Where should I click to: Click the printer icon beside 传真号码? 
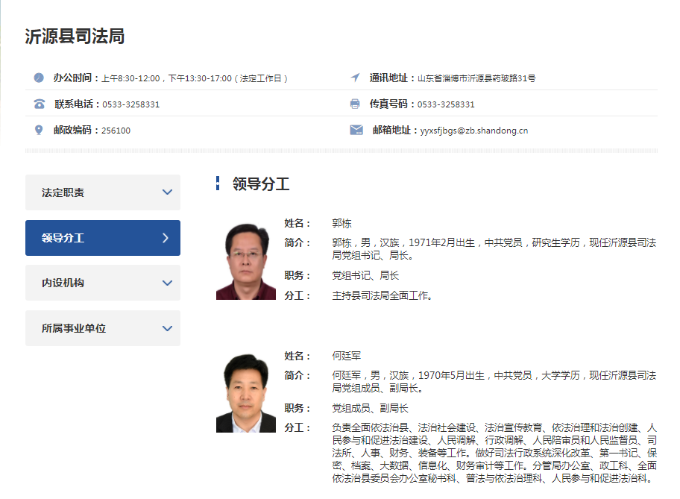(x=356, y=104)
